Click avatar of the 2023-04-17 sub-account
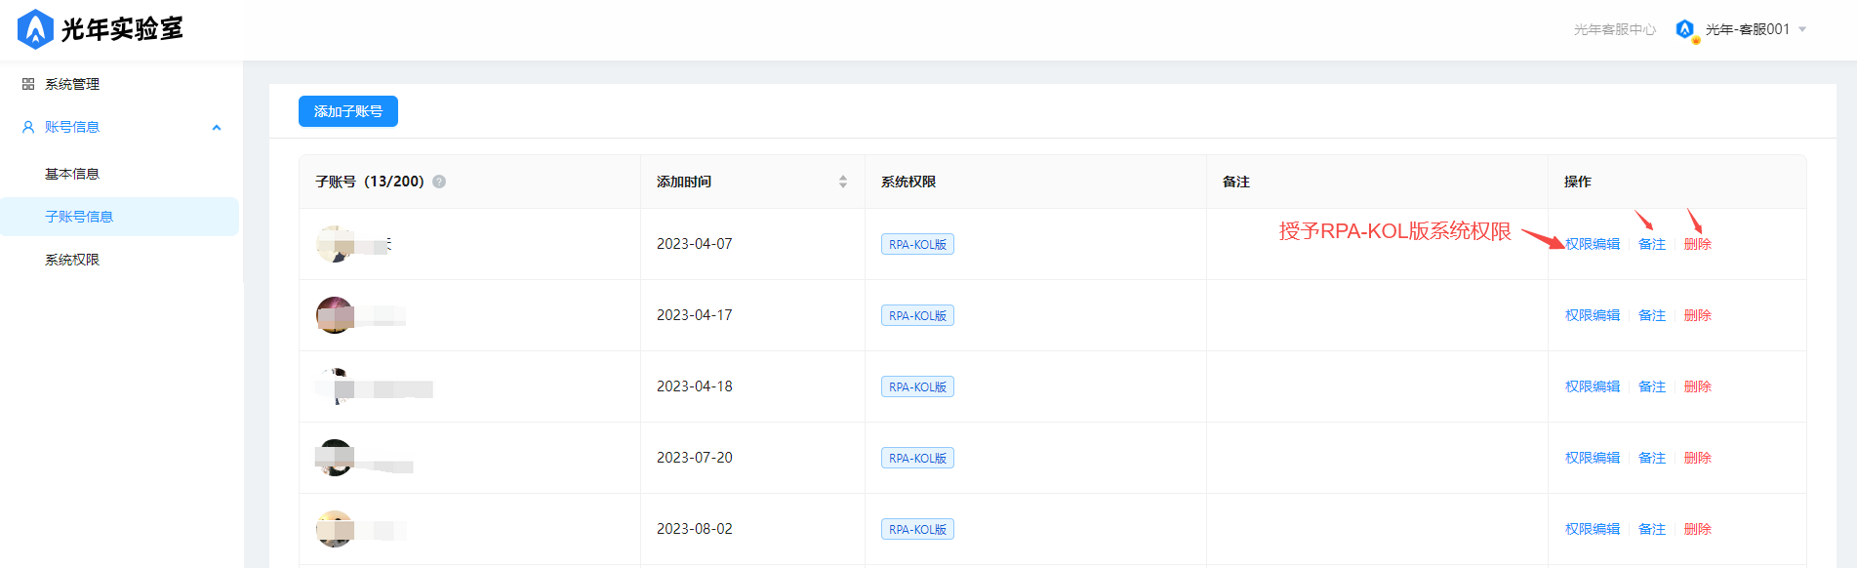The image size is (1857, 568). click(x=334, y=315)
